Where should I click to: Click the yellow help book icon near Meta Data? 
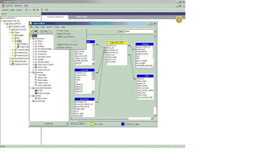179,20
